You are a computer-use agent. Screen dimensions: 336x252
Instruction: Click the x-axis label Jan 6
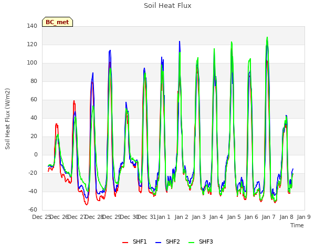click(251, 217)
